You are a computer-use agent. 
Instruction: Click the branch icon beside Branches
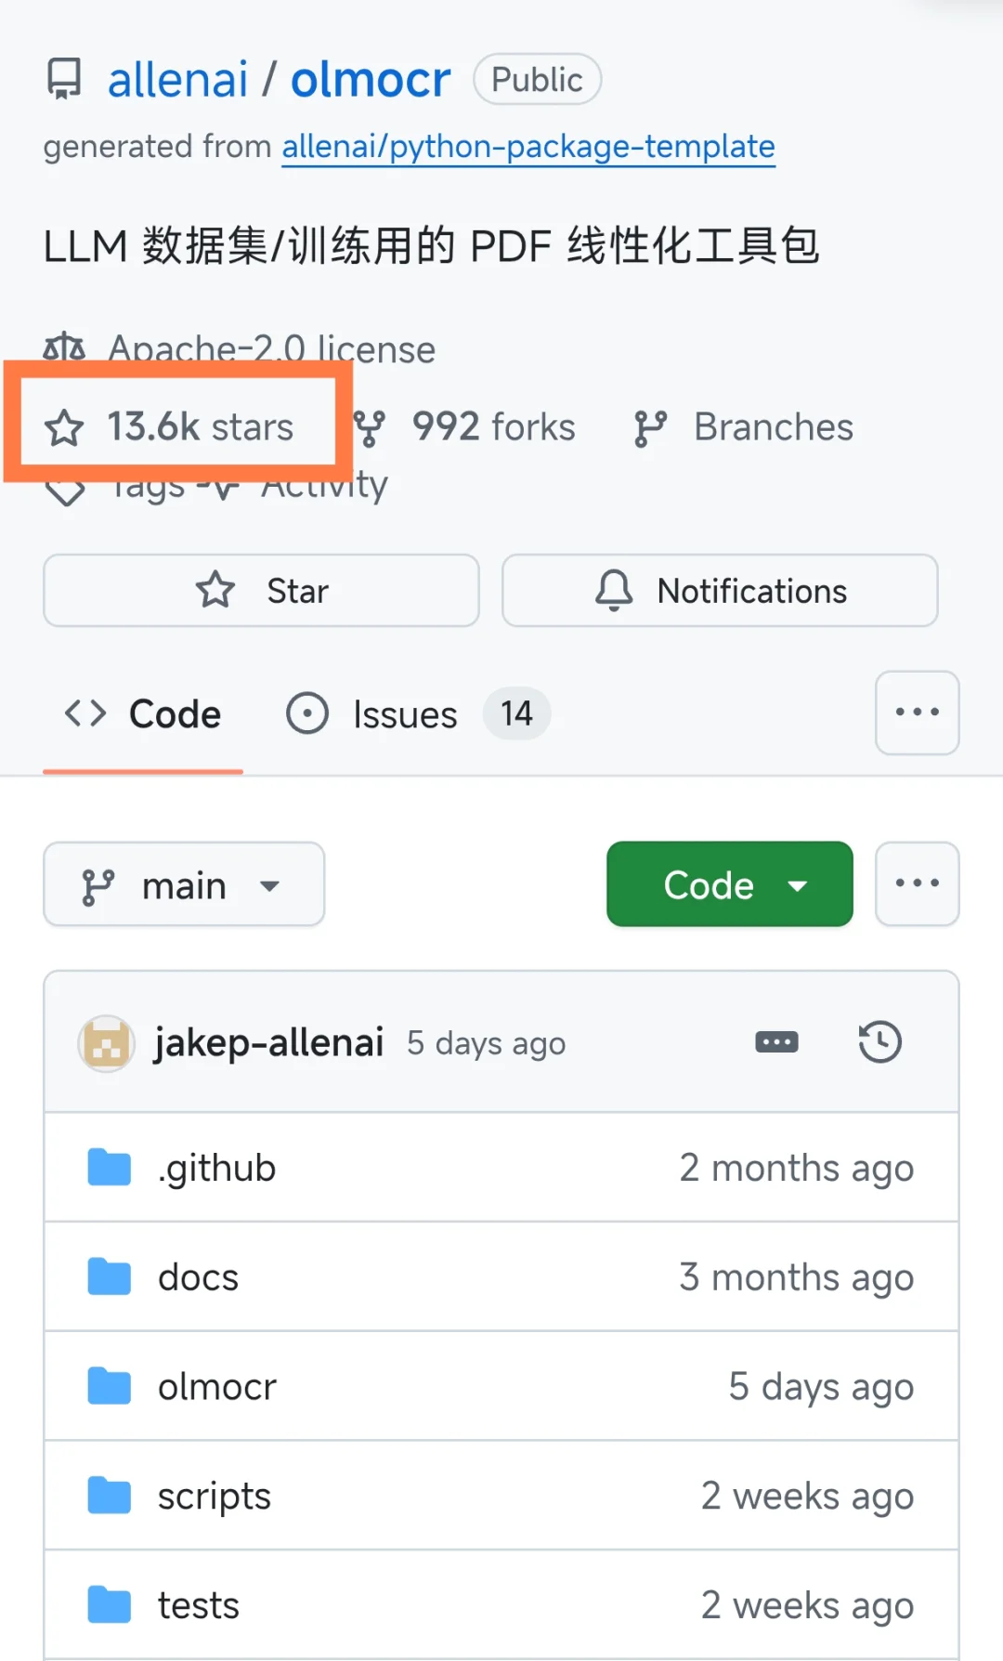[x=650, y=428]
